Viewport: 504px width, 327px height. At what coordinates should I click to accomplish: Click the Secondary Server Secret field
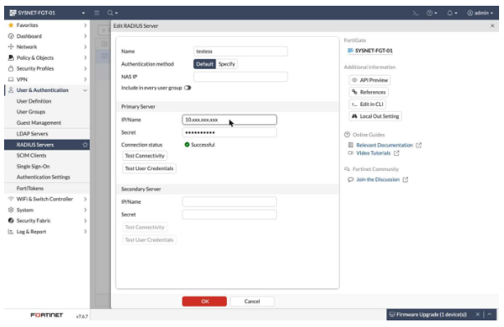pyautogui.click(x=229, y=214)
